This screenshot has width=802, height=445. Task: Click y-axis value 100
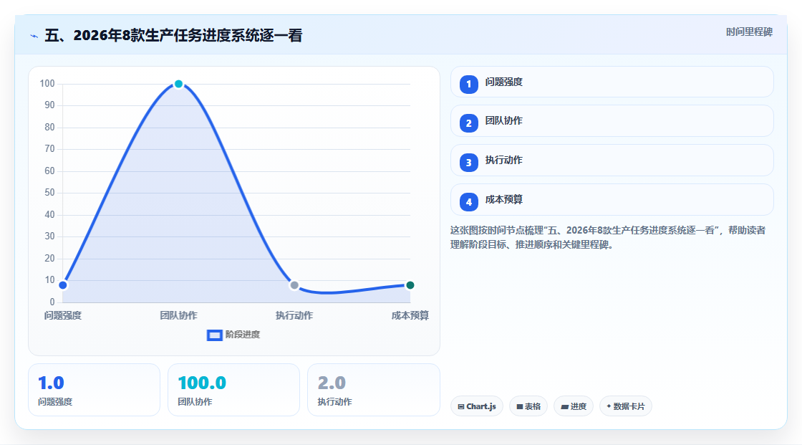47,83
